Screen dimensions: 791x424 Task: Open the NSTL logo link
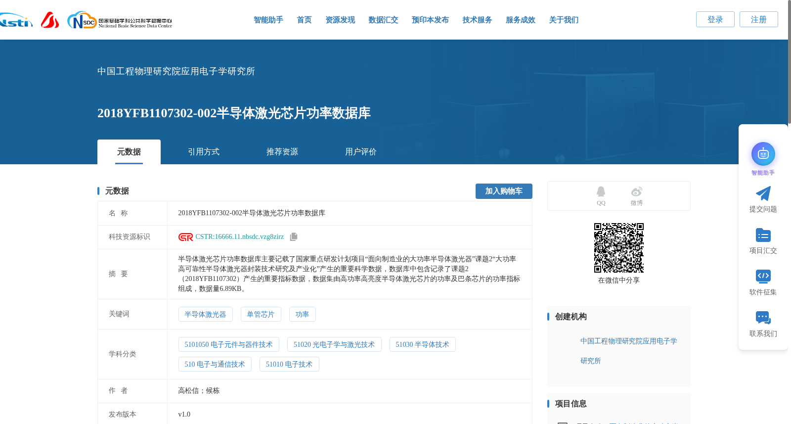tap(16, 20)
